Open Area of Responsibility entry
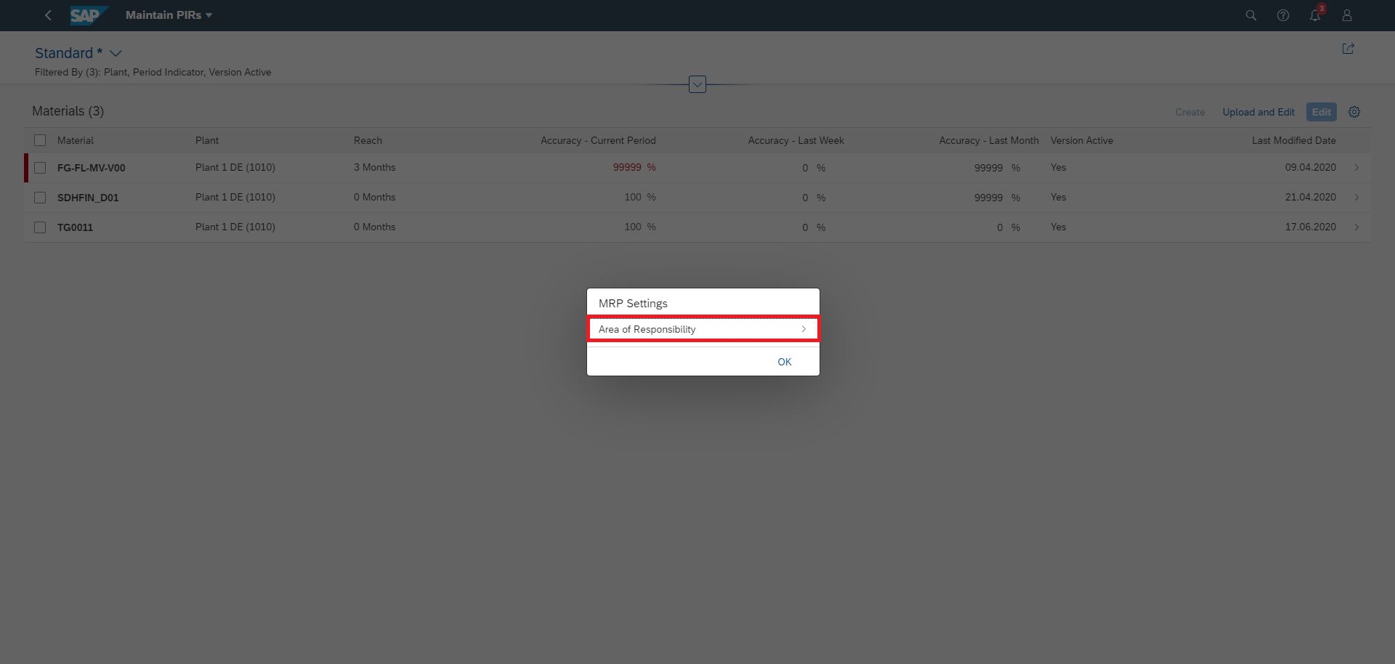Viewport: 1395px width, 664px height. click(x=703, y=329)
